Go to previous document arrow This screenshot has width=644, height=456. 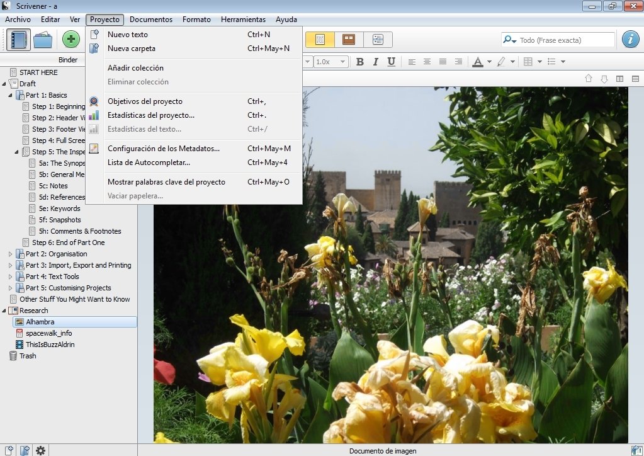click(588, 79)
